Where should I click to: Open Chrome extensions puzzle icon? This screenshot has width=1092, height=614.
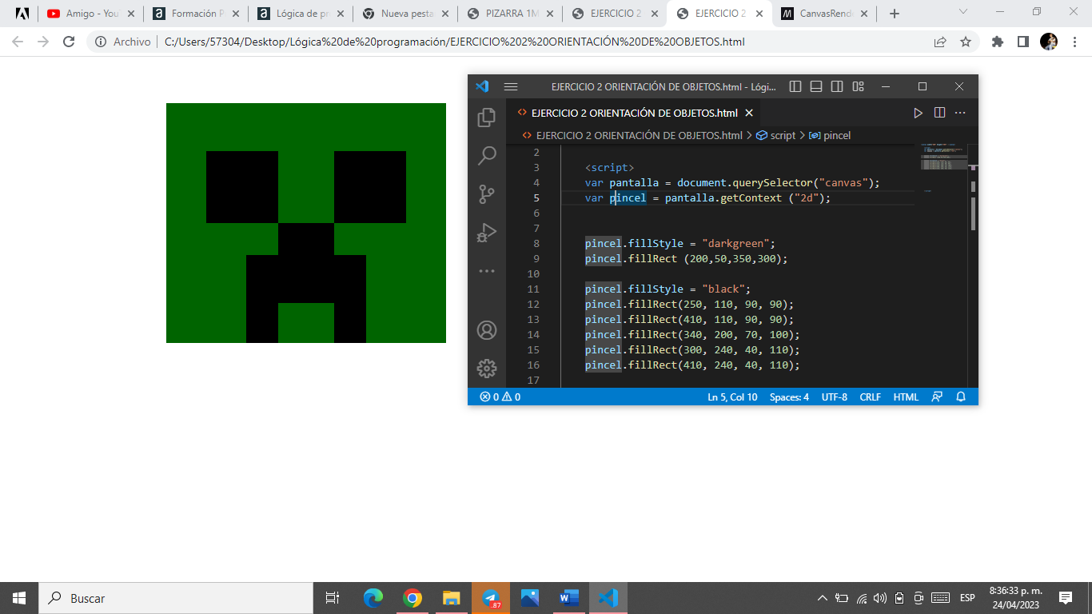[x=997, y=42]
